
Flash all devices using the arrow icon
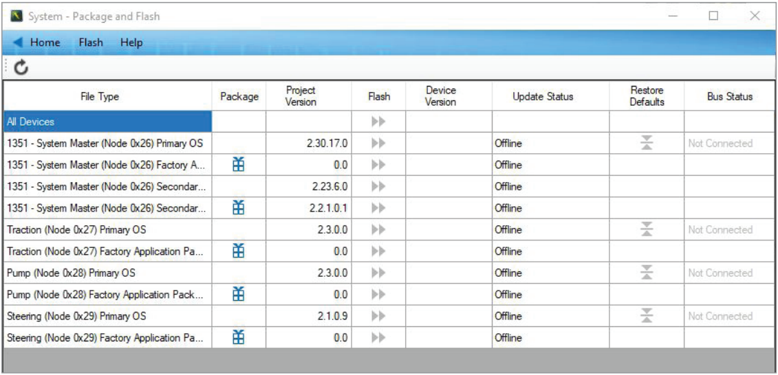[x=378, y=122]
